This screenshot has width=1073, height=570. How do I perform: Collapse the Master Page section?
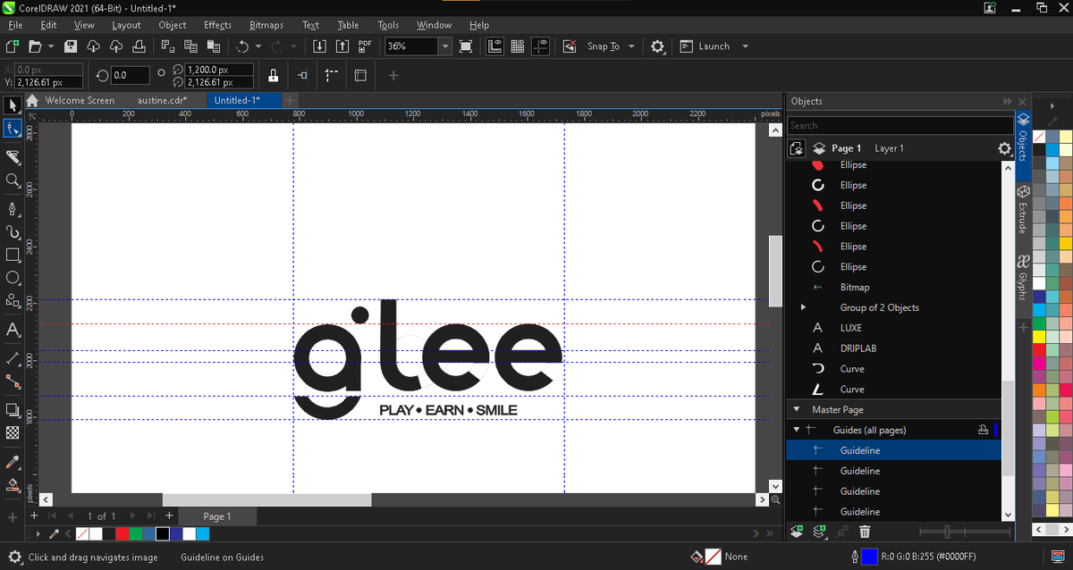coord(796,409)
